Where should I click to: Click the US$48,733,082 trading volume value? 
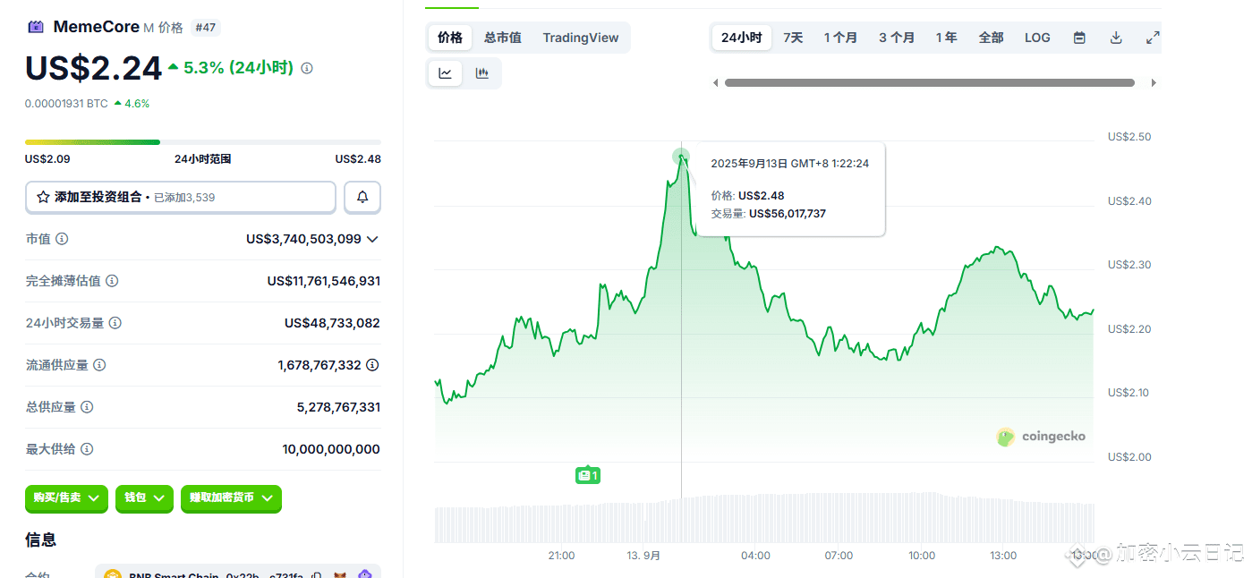332,323
